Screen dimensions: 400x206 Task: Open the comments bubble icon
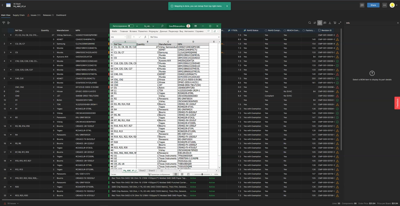pyautogui.click(x=325, y=23)
